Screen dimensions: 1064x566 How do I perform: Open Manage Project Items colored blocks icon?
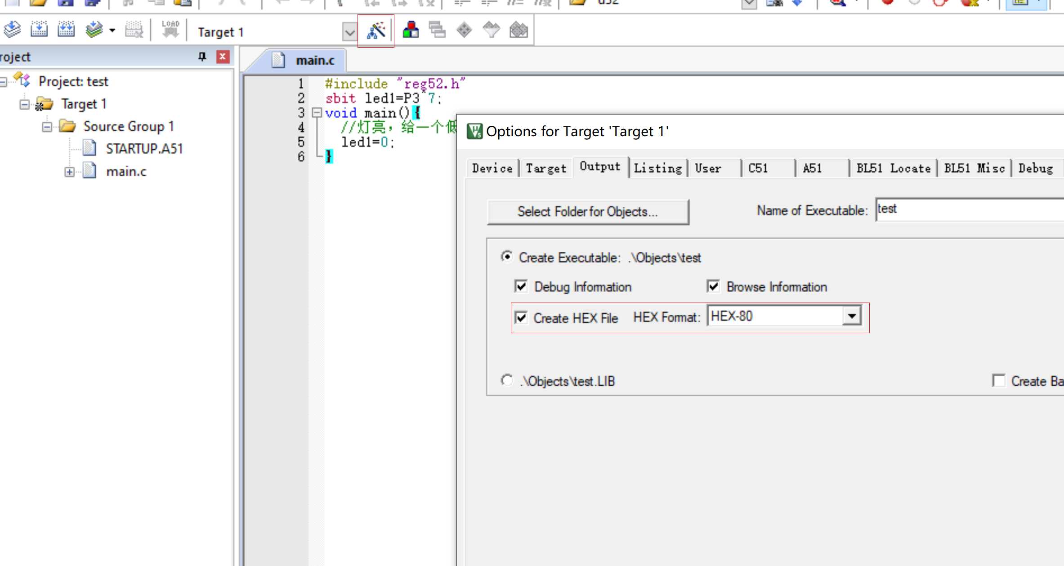click(411, 31)
